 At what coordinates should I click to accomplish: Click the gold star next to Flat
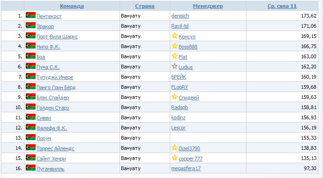click(174, 56)
